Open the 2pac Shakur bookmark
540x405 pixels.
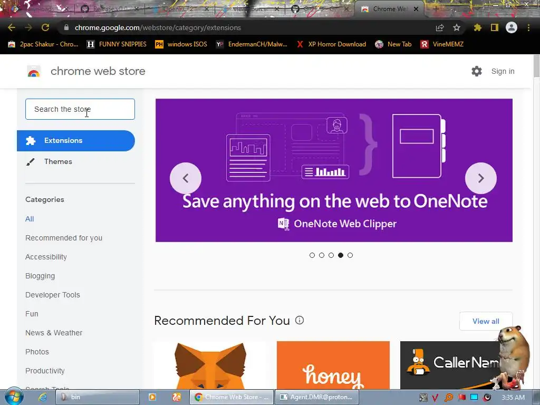pos(43,44)
